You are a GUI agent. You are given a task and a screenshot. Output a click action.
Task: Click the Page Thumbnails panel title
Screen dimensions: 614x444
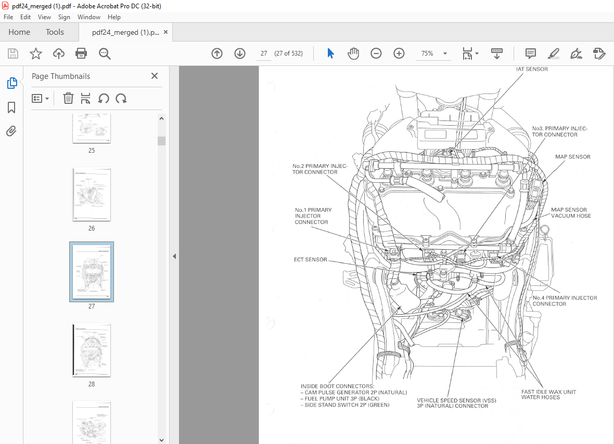[61, 76]
